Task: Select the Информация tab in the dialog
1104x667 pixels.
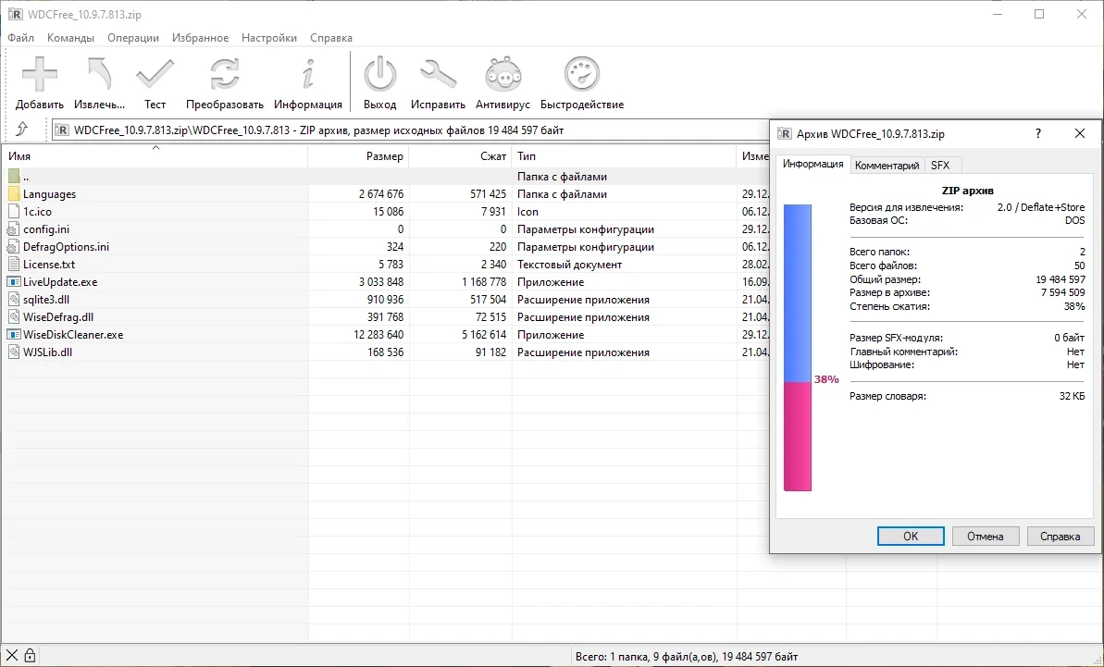Action: coord(813,164)
